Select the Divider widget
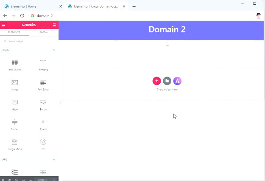The image size is (265, 181). click(x=15, y=125)
